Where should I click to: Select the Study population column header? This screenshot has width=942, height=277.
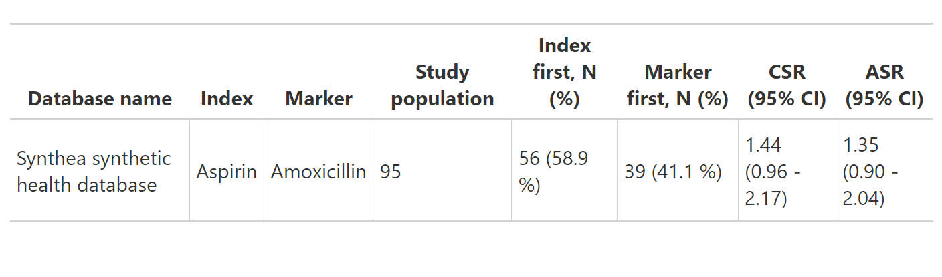point(442,85)
